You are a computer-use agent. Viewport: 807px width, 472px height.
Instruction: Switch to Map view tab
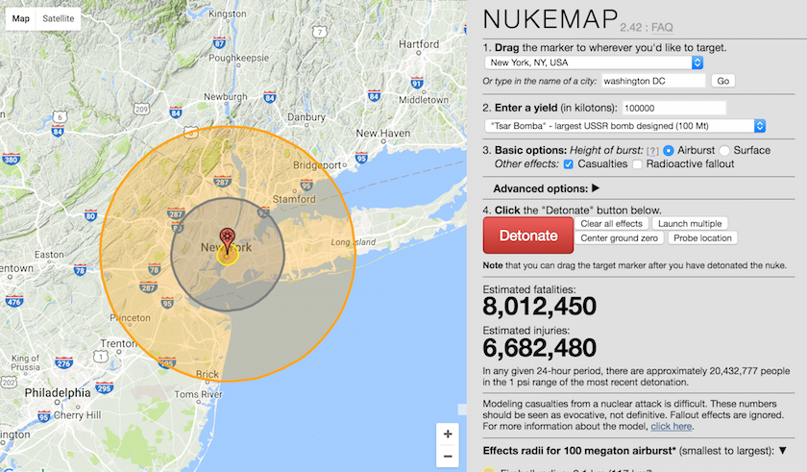click(20, 18)
